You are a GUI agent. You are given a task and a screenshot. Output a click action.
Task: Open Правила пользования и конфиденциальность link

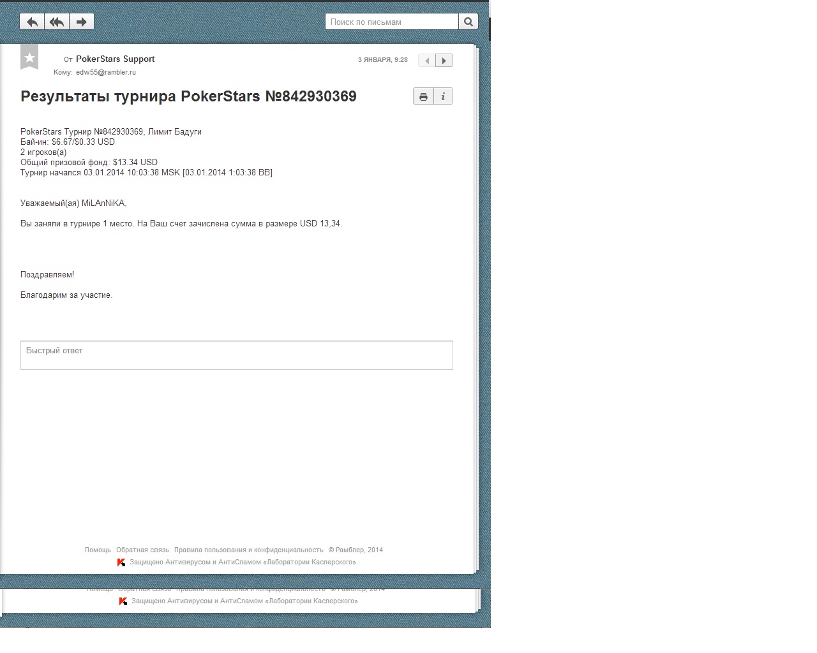click(249, 550)
